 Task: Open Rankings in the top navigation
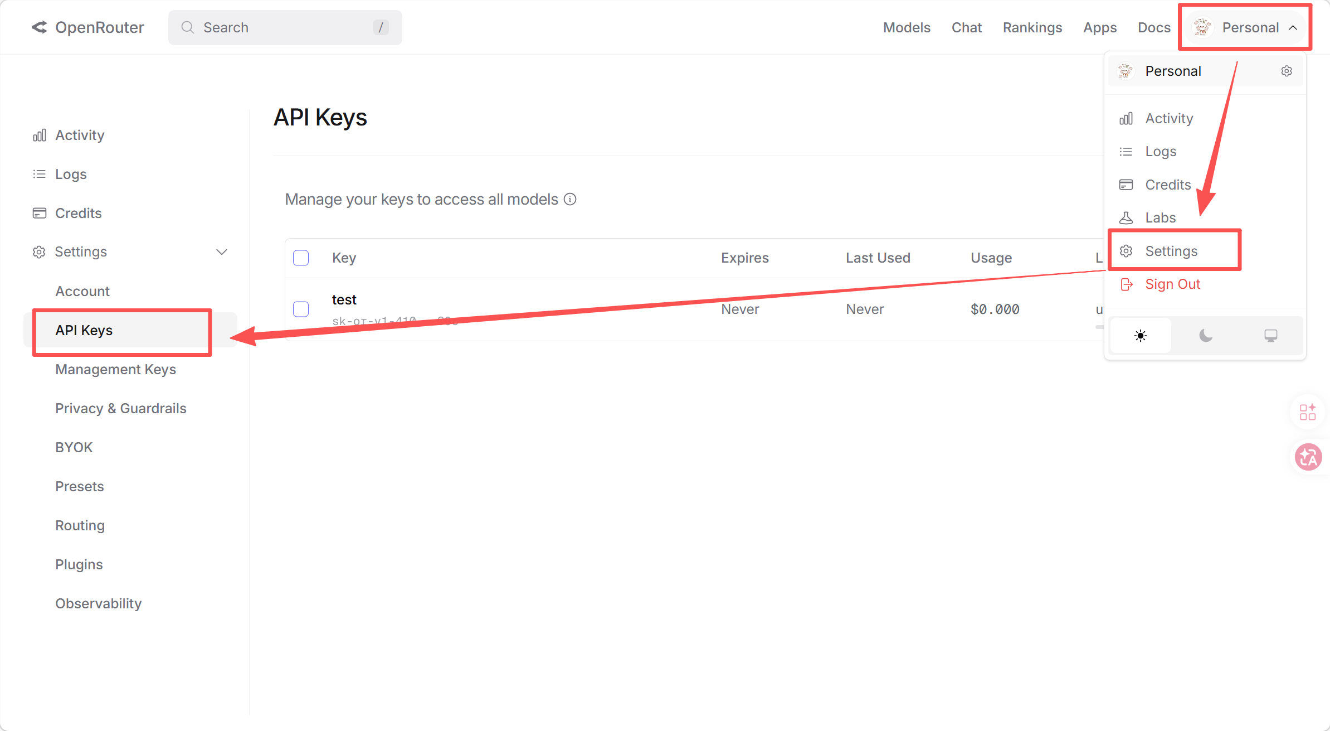[1032, 27]
